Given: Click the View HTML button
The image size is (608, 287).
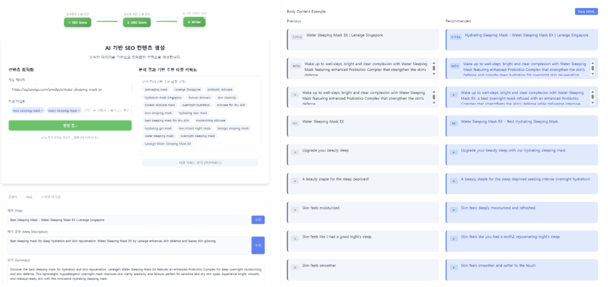Looking at the screenshot, I should (586, 11).
